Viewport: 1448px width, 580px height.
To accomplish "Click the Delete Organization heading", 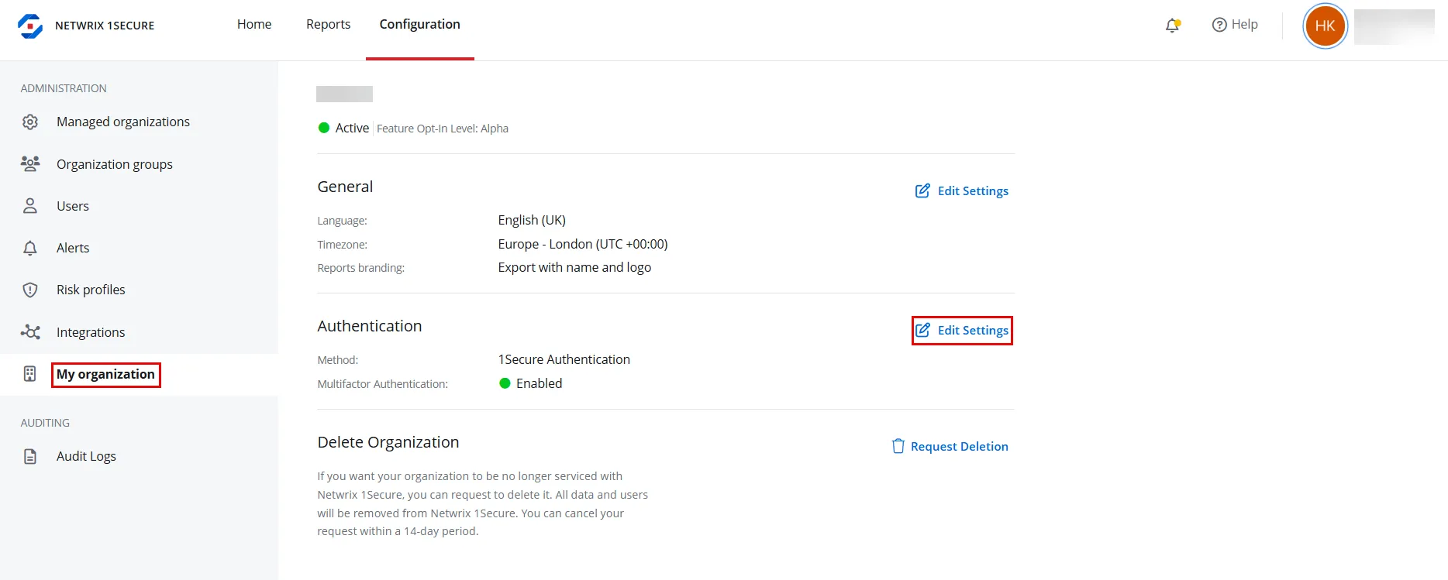I will 388,442.
